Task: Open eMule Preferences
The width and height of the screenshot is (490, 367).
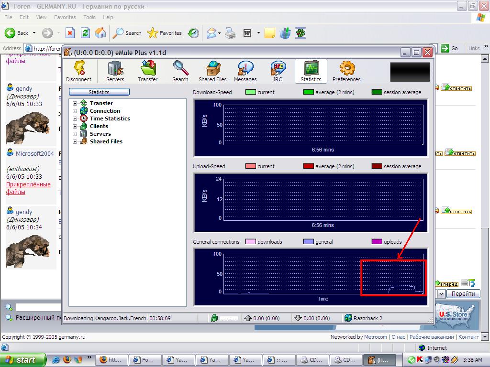Action: click(346, 72)
